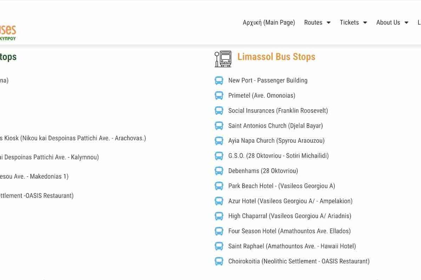The image size is (421, 280).
Task: Open the Tickets dropdown arrow
Action: (365, 22)
